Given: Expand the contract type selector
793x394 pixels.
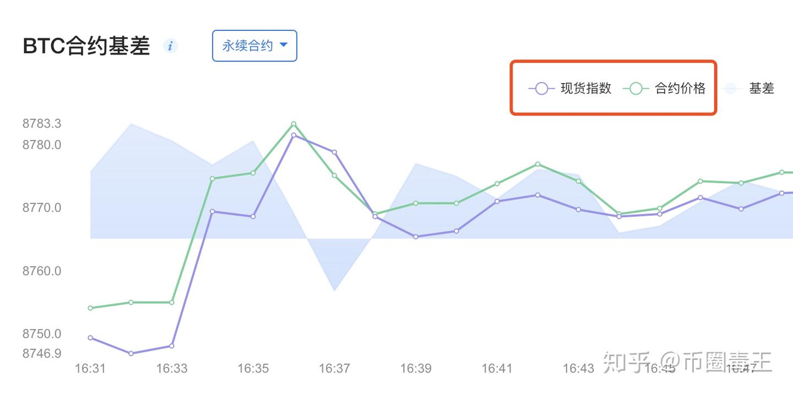Looking at the screenshot, I should (254, 46).
